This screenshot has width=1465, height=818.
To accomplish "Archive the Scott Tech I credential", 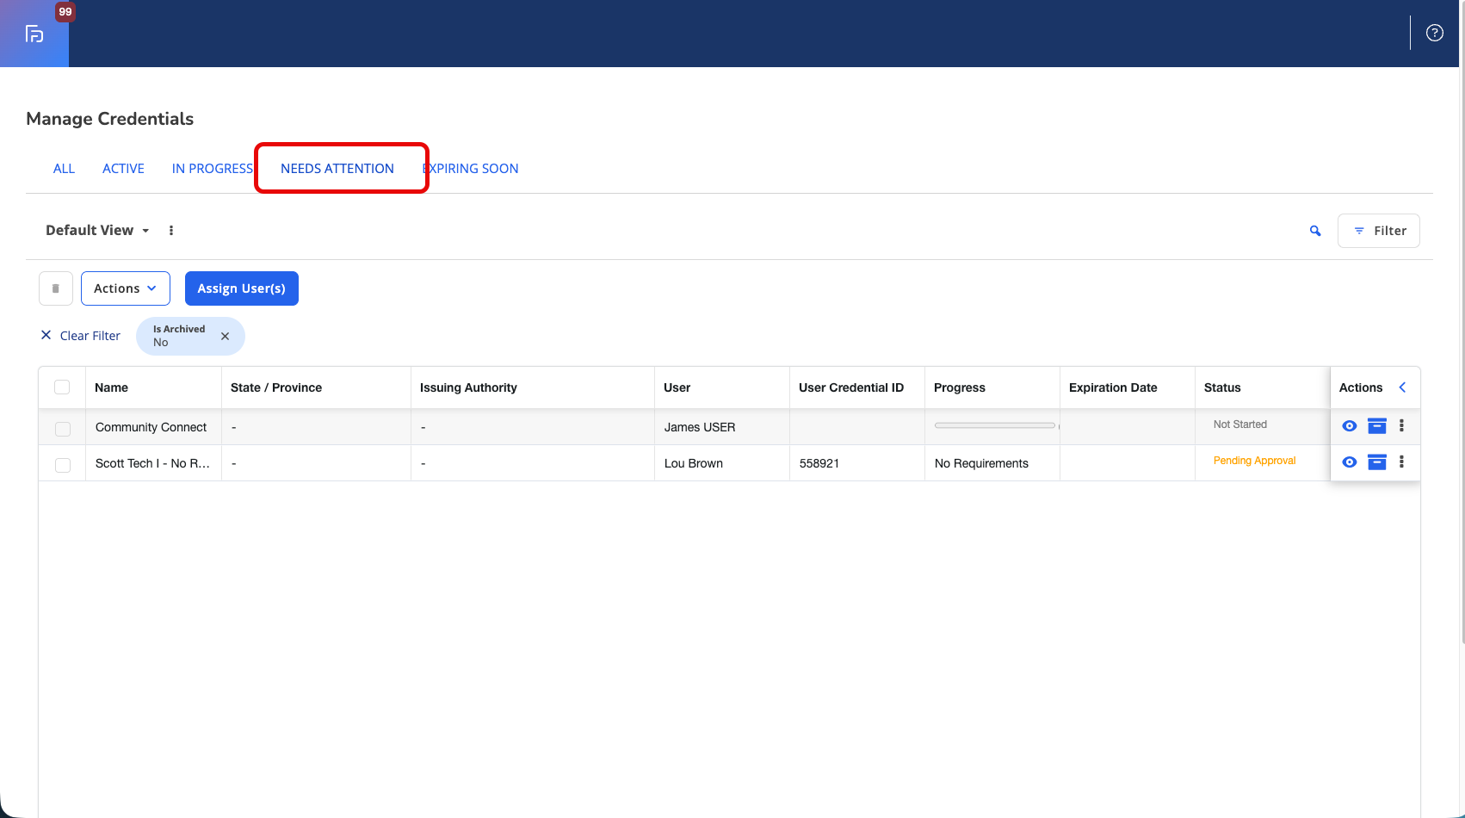I will 1377,462.
